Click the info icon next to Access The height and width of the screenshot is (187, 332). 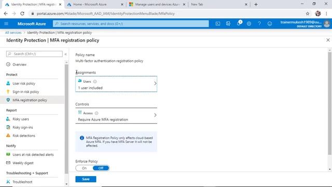coord(96,113)
